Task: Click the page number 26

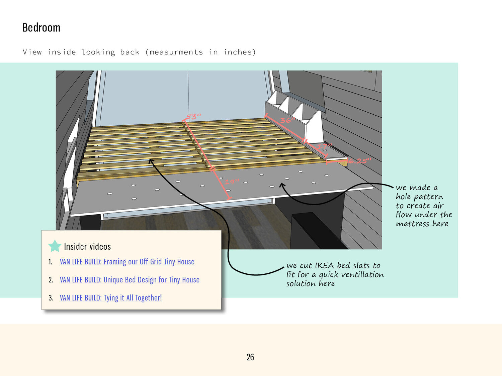Action: pyautogui.click(x=250, y=357)
